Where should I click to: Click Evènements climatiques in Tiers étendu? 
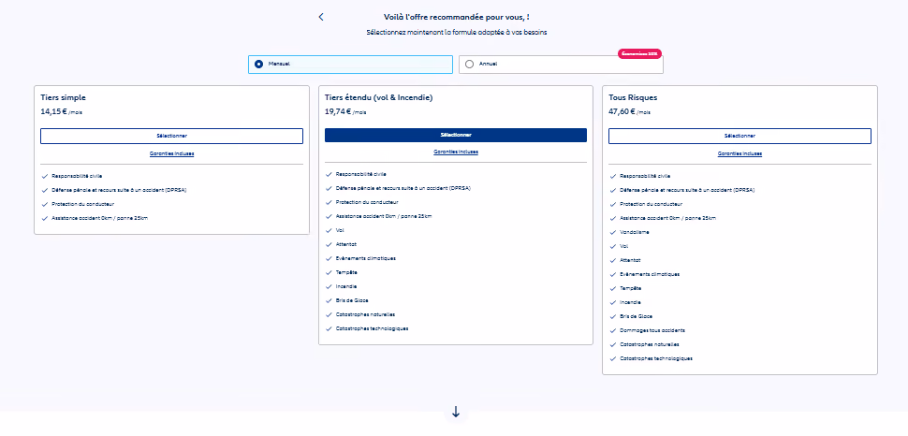(x=366, y=258)
